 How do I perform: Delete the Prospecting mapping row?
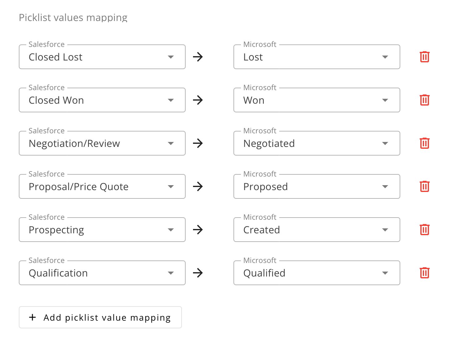(425, 230)
